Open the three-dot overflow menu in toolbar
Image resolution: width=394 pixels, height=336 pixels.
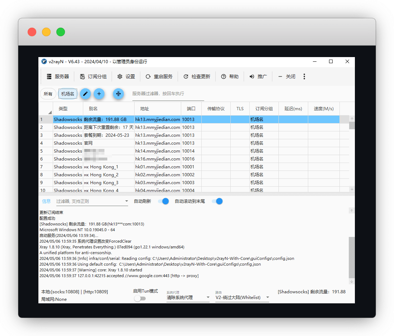[x=304, y=76]
